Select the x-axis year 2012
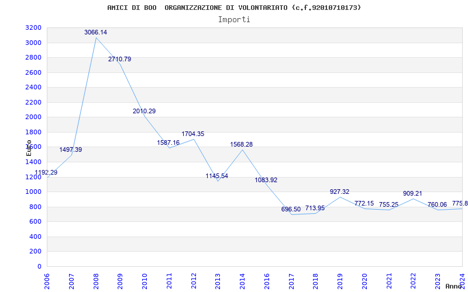The height and width of the screenshot is (292, 468). coord(194,281)
